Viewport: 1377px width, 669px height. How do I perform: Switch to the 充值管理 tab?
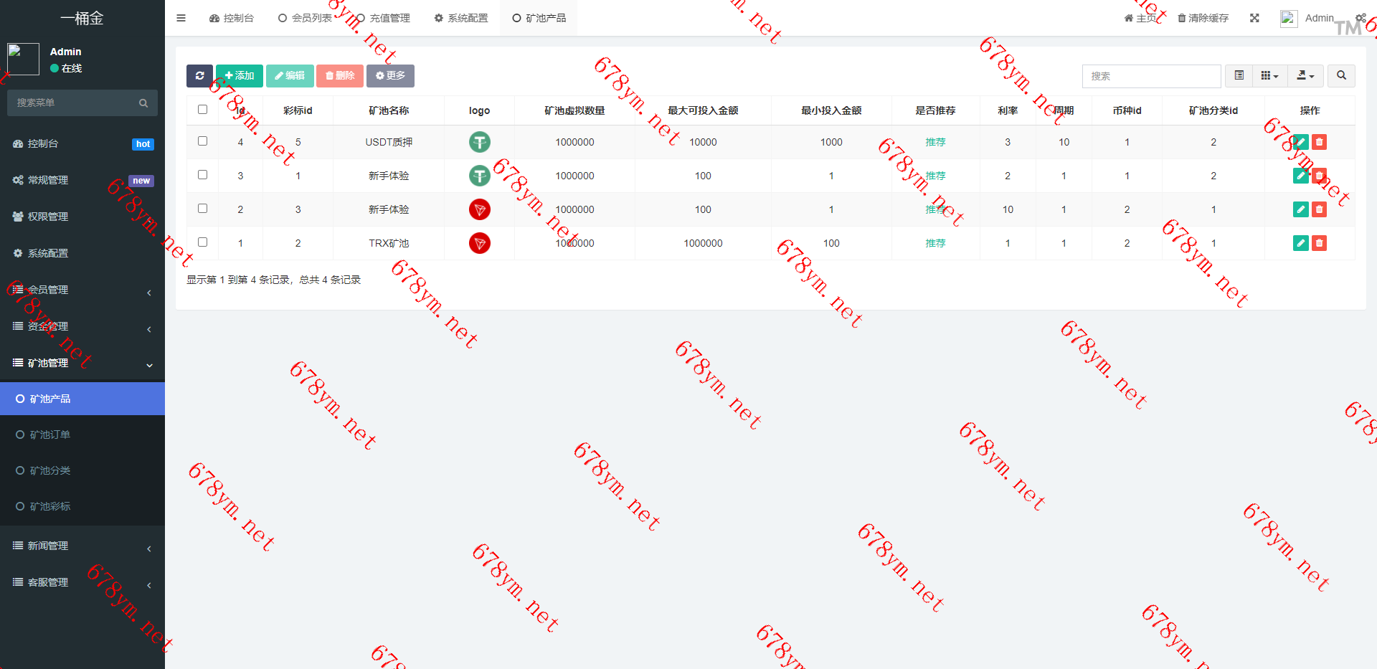coord(383,18)
